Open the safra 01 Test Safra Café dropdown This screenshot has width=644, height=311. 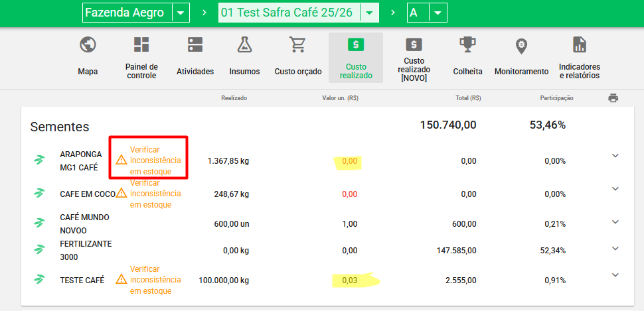(370, 13)
